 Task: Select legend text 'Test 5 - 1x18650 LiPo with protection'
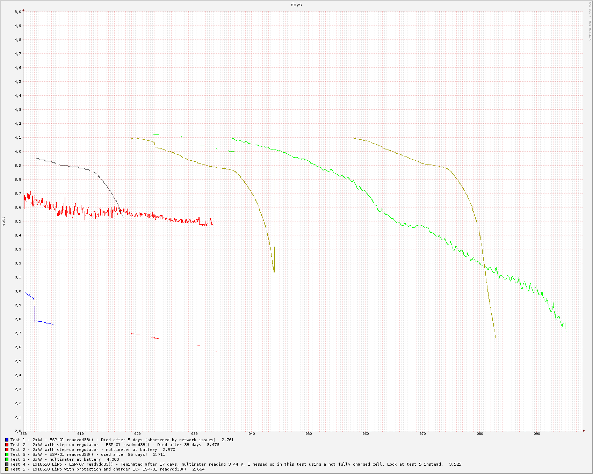click(57, 469)
